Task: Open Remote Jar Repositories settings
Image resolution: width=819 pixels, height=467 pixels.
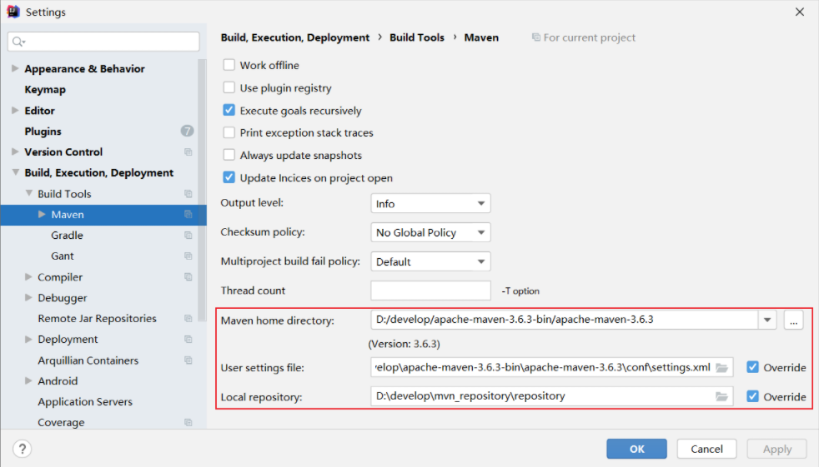Action: 97,319
